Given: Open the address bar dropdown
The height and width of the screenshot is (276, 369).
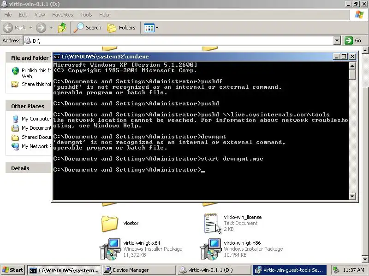Looking at the screenshot, I should tap(337, 40).
